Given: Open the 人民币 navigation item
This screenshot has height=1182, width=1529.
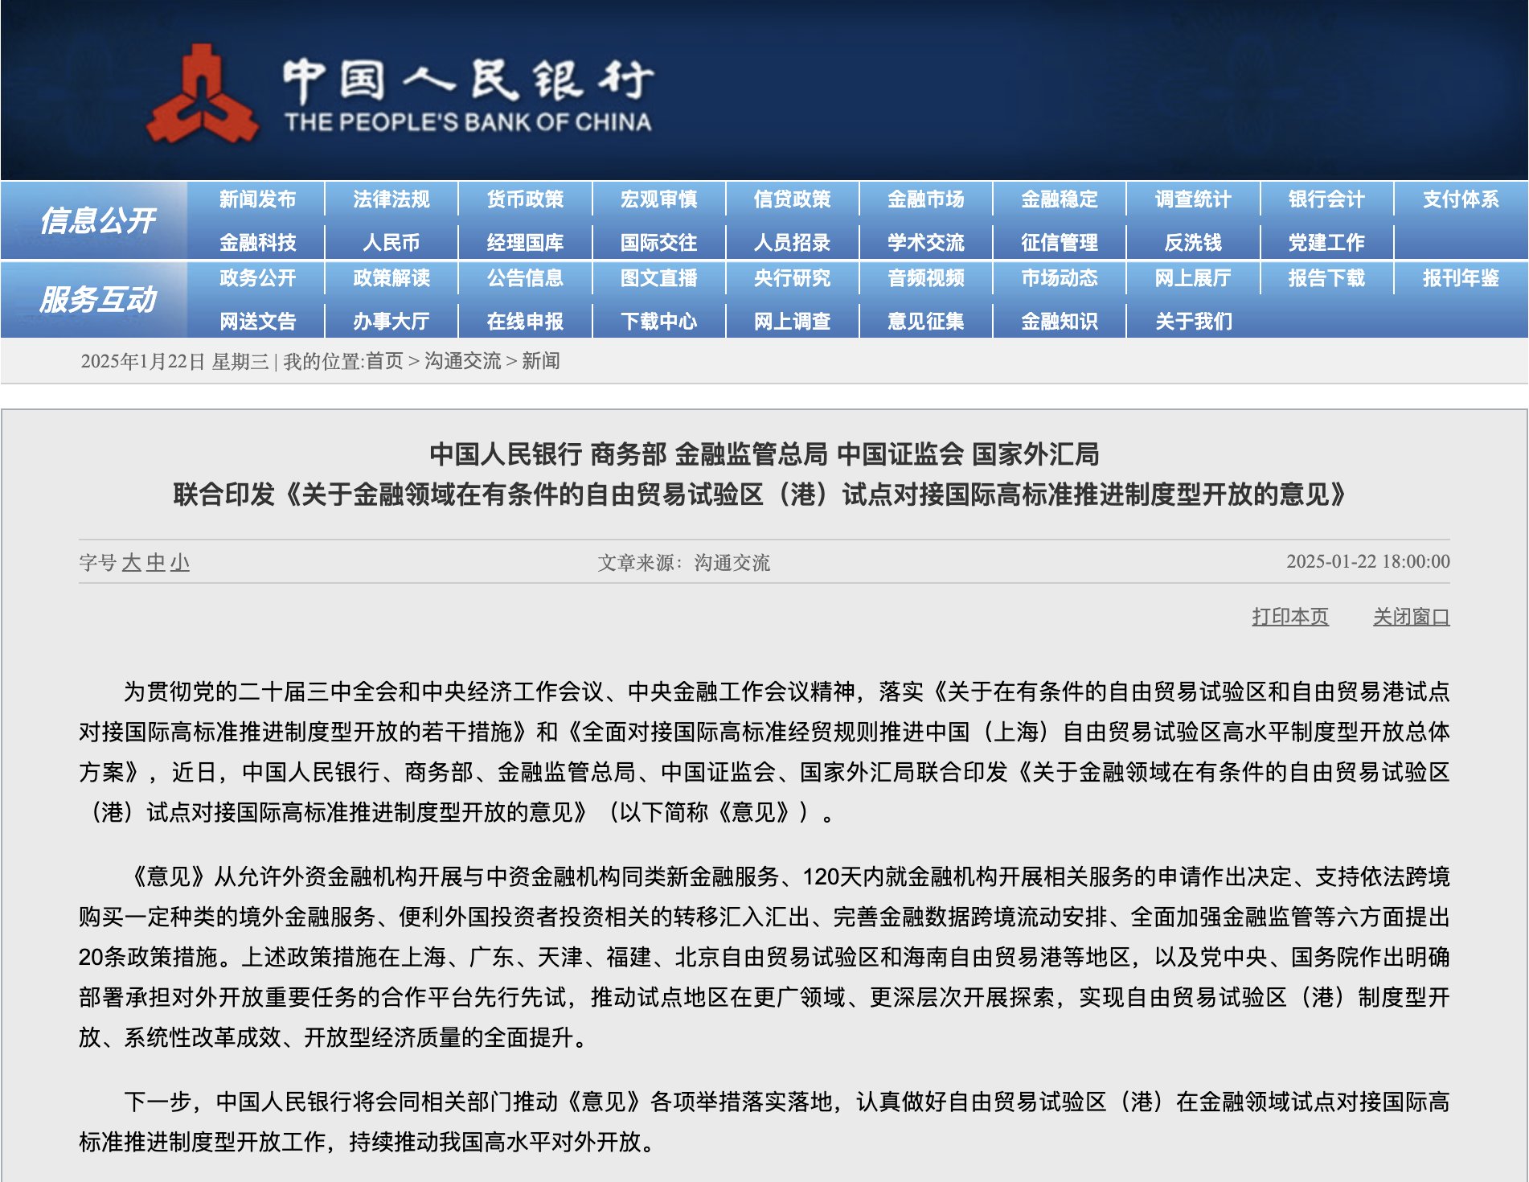Looking at the screenshot, I should click(x=391, y=242).
